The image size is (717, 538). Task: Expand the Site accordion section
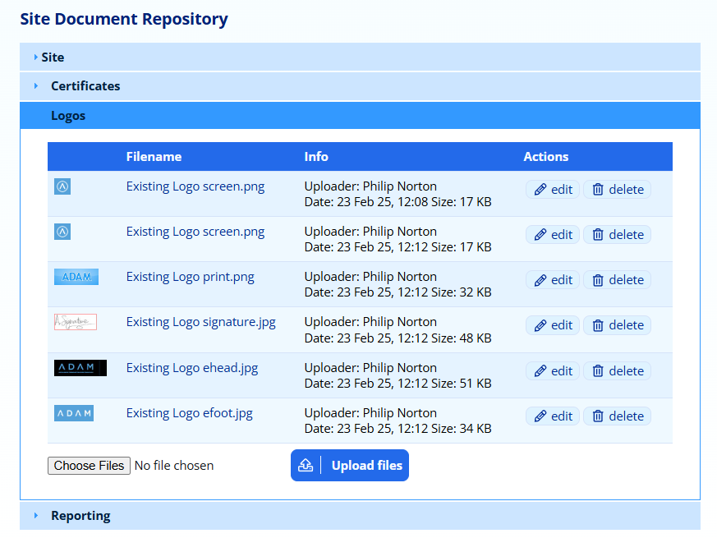coord(53,57)
